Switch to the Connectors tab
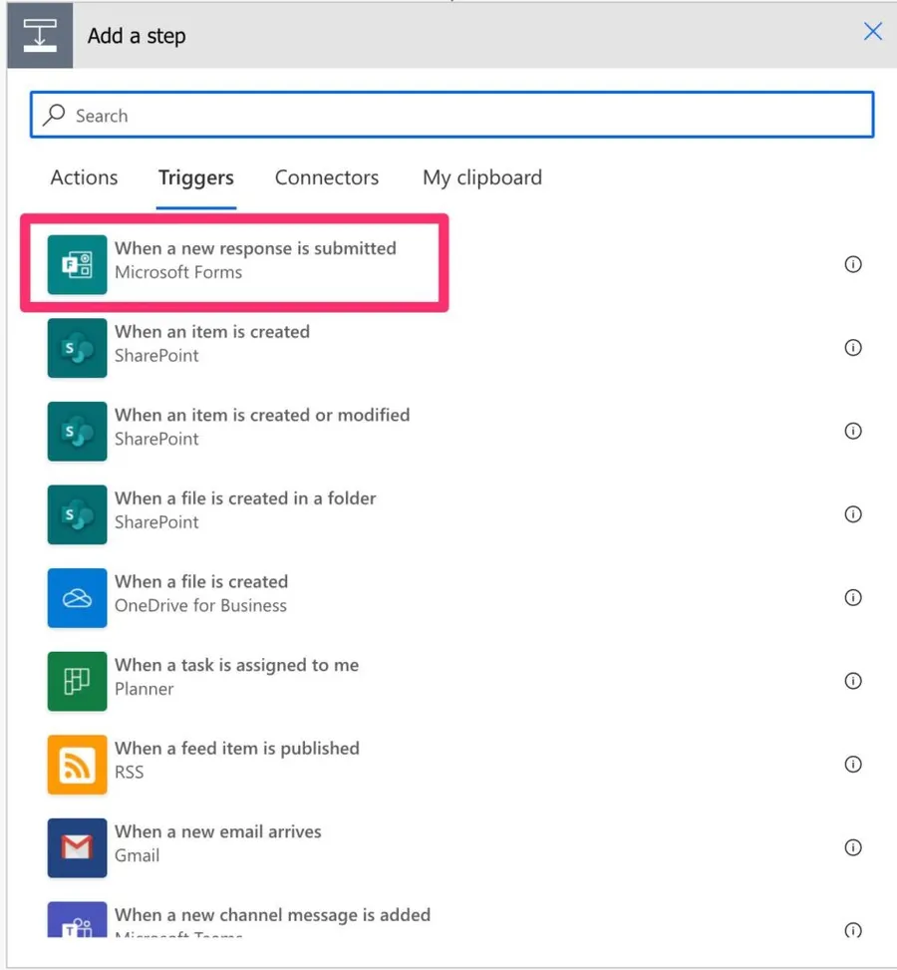 click(327, 177)
